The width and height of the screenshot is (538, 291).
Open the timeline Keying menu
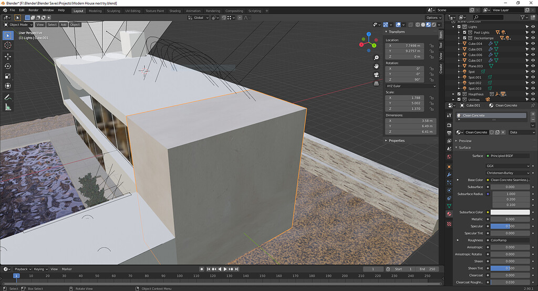pyautogui.click(x=40, y=269)
